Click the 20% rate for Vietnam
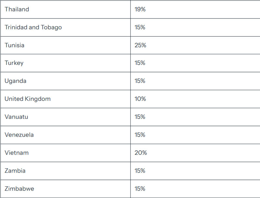This screenshot has height=198, width=260. [x=141, y=153]
